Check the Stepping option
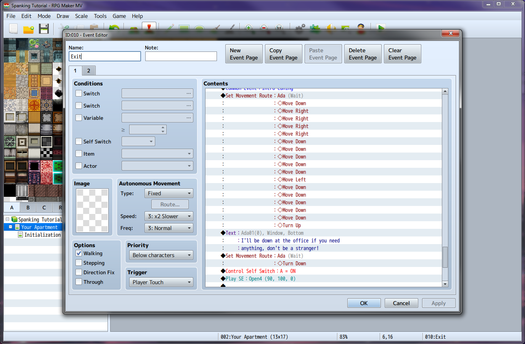Viewport: 525px width, 344px height. tap(79, 263)
